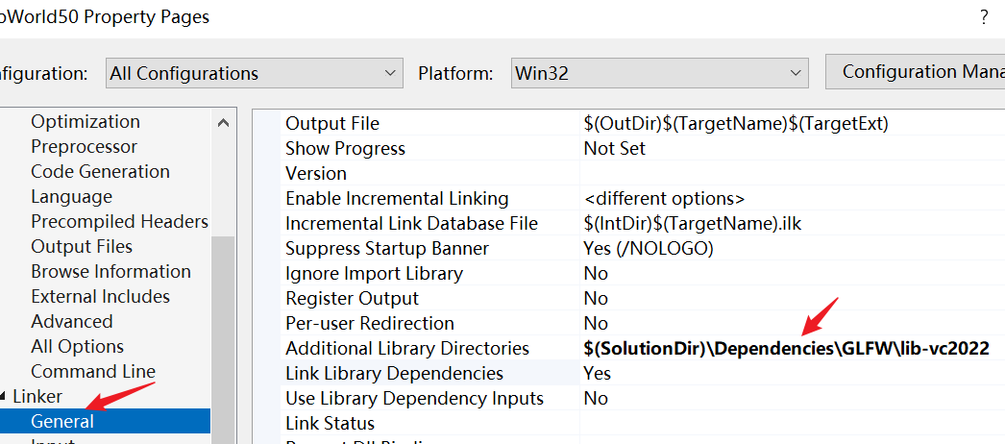Select the Preprocessor tree item
Viewport: 1005px width, 444px height.
(x=84, y=147)
